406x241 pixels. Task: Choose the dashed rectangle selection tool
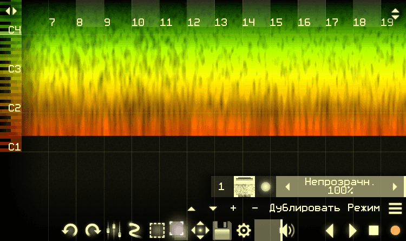click(157, 230)
